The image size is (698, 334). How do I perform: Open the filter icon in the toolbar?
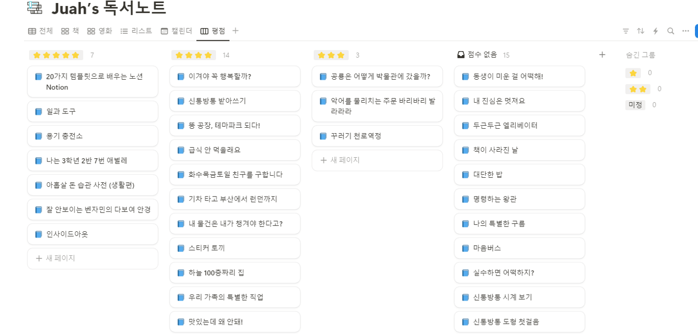[625, 31]
